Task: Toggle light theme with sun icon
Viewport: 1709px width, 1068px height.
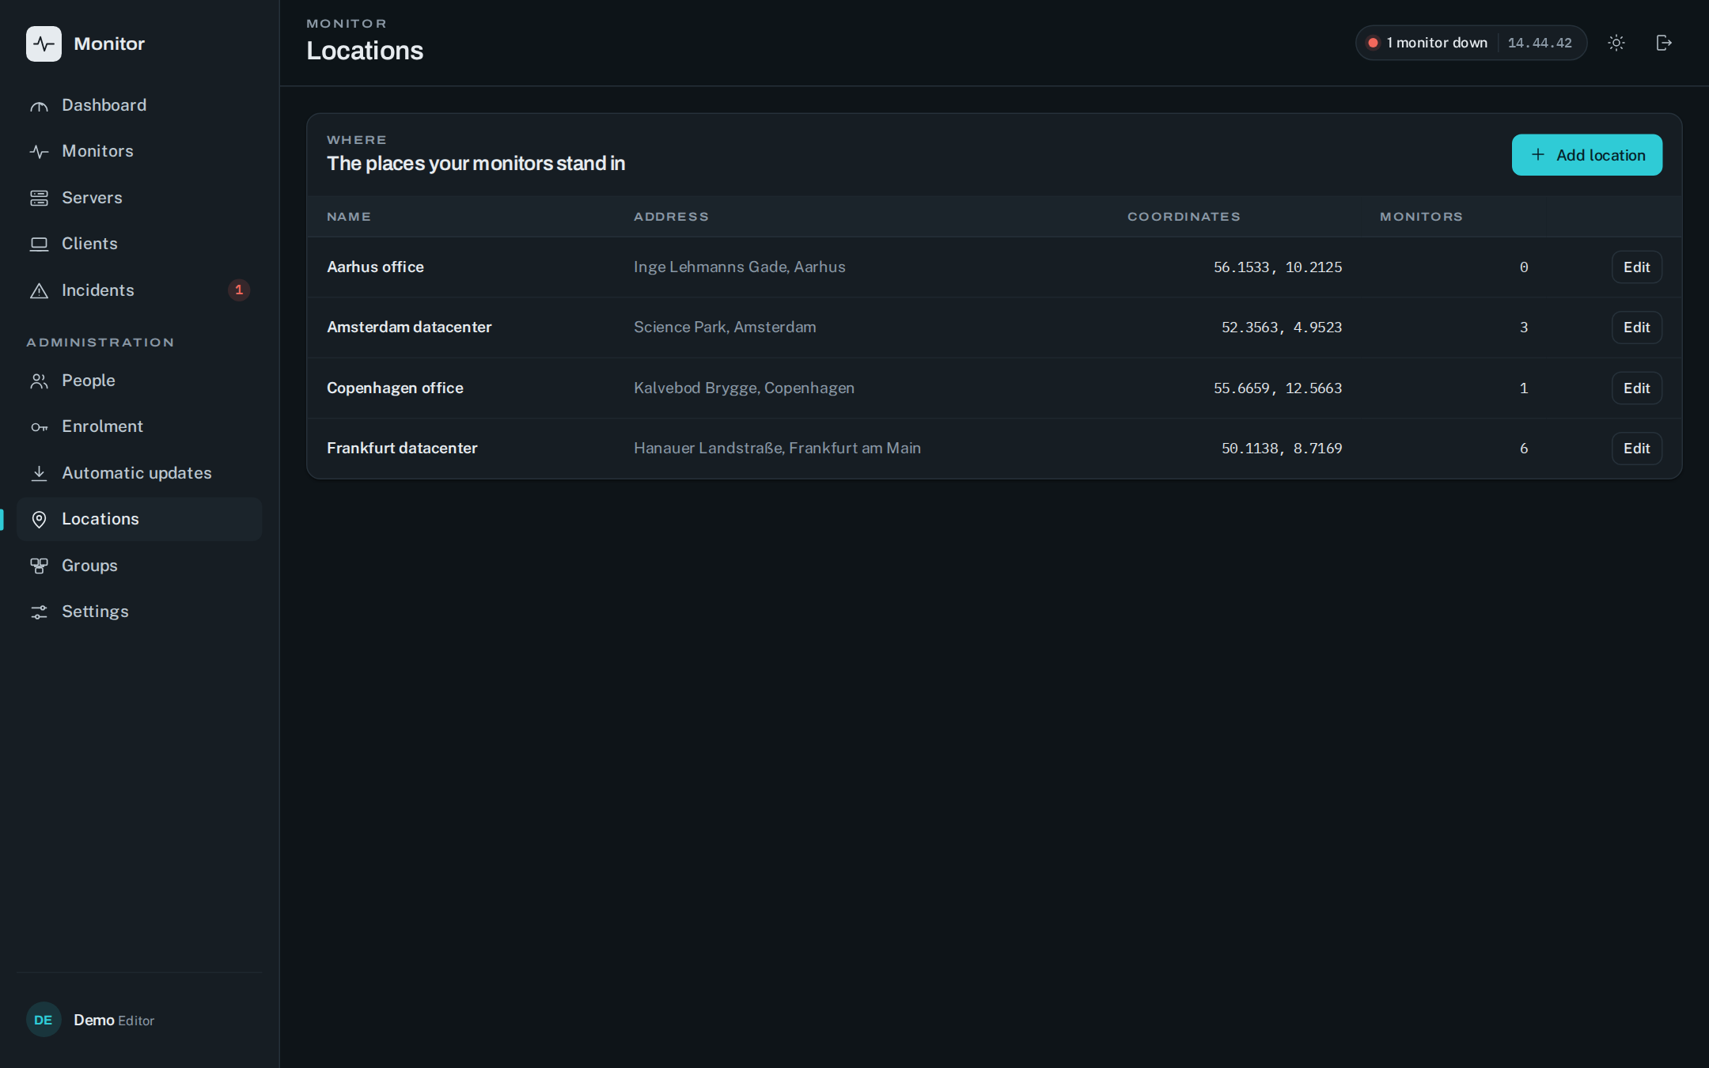Action: click(1616, 43)
